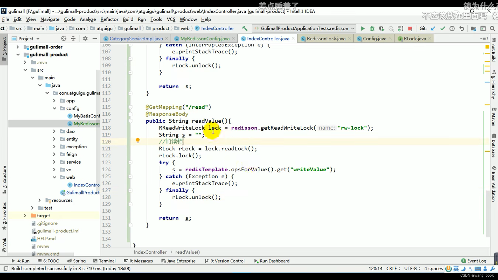Screen dimensions: 498x280
Task: Open the Run Dashboard panel
Action: click(x=272, y=261)
